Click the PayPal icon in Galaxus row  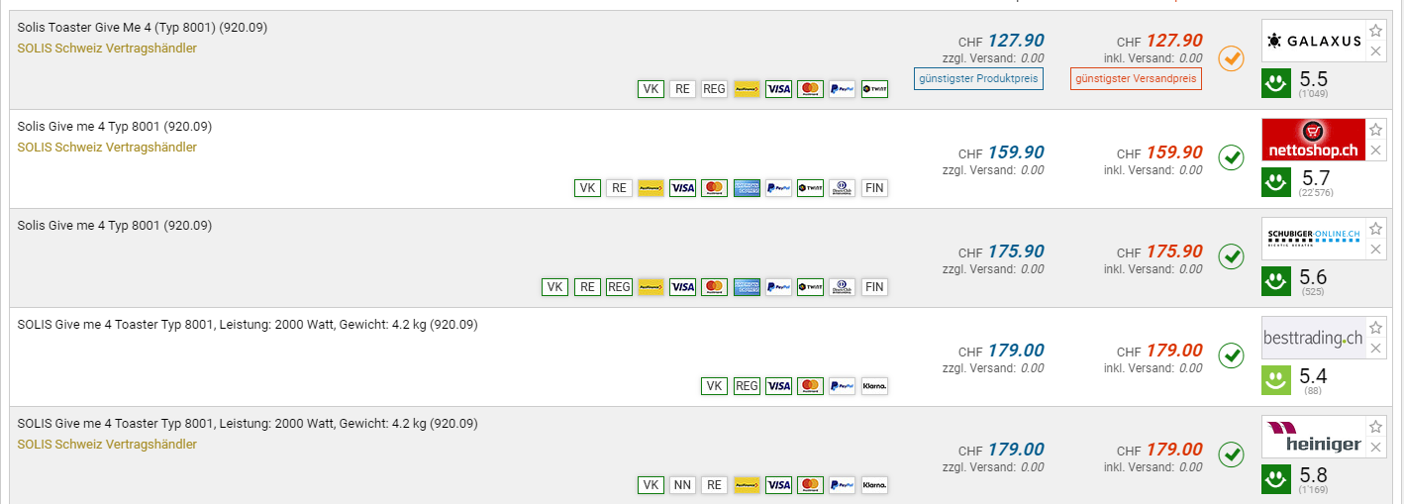[842, 89]
